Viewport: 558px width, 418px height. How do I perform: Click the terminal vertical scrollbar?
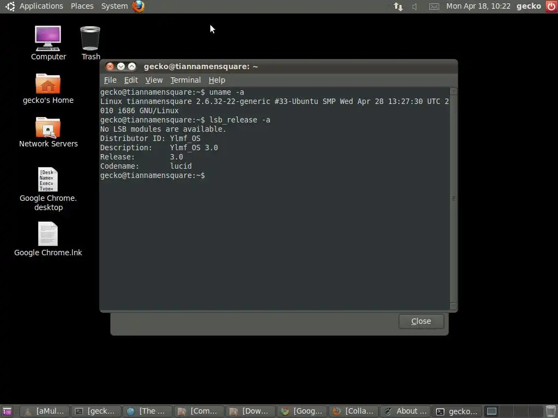453,198
